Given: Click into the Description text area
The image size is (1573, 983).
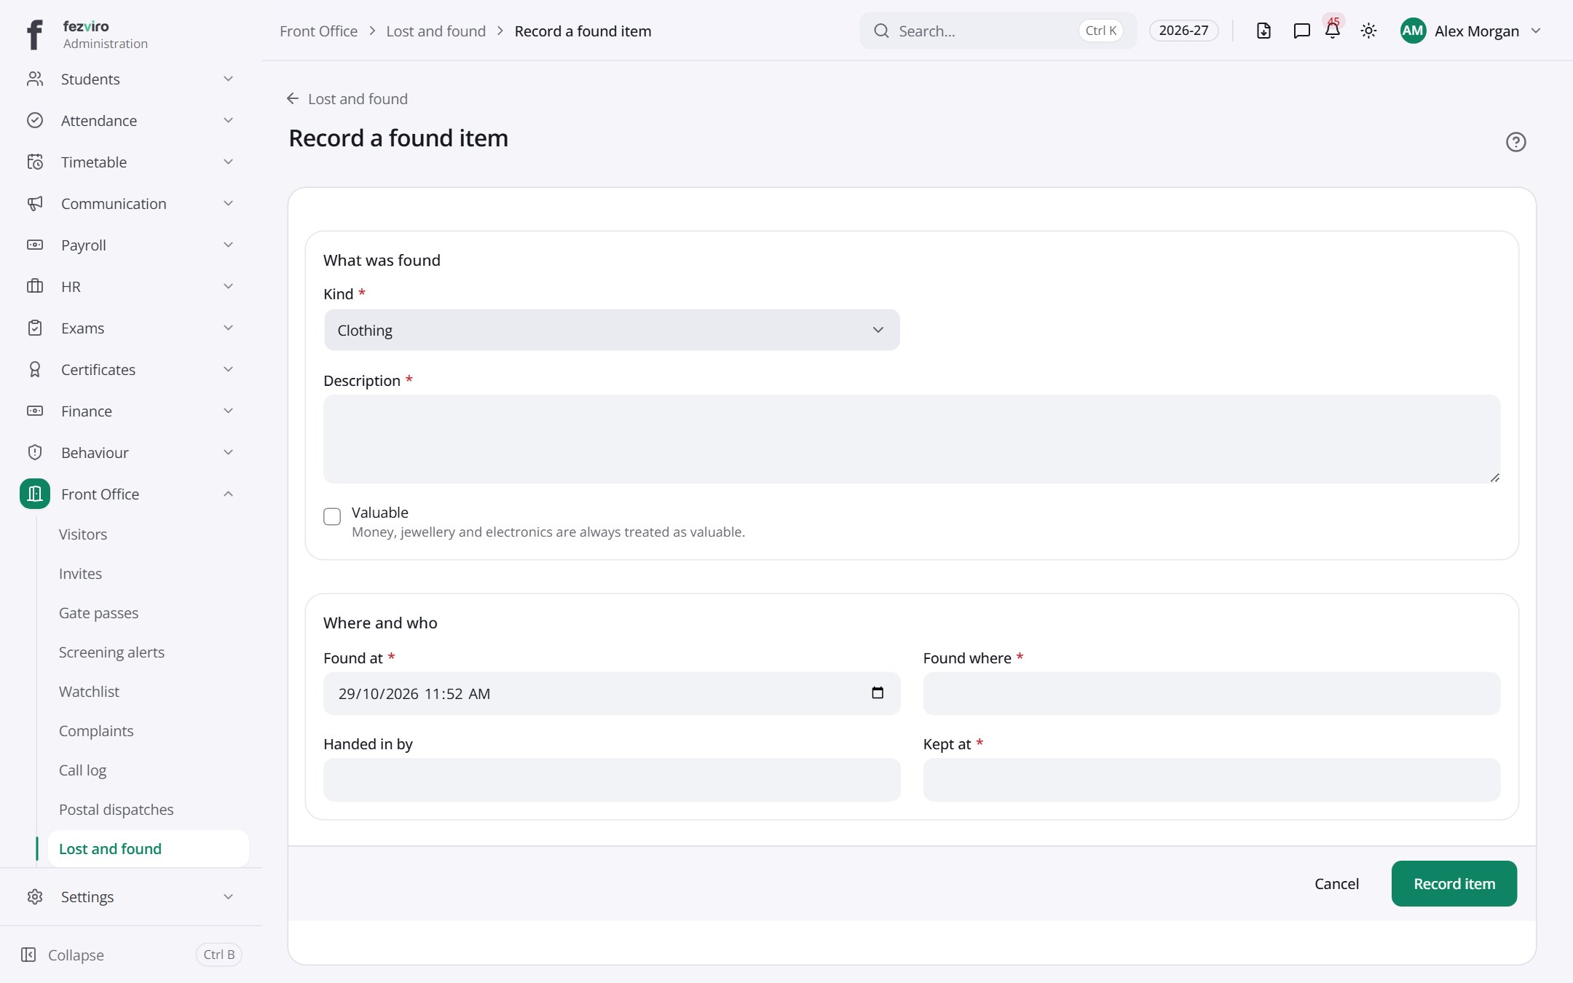Looking at the screenshot, I should tap(912, 439).
